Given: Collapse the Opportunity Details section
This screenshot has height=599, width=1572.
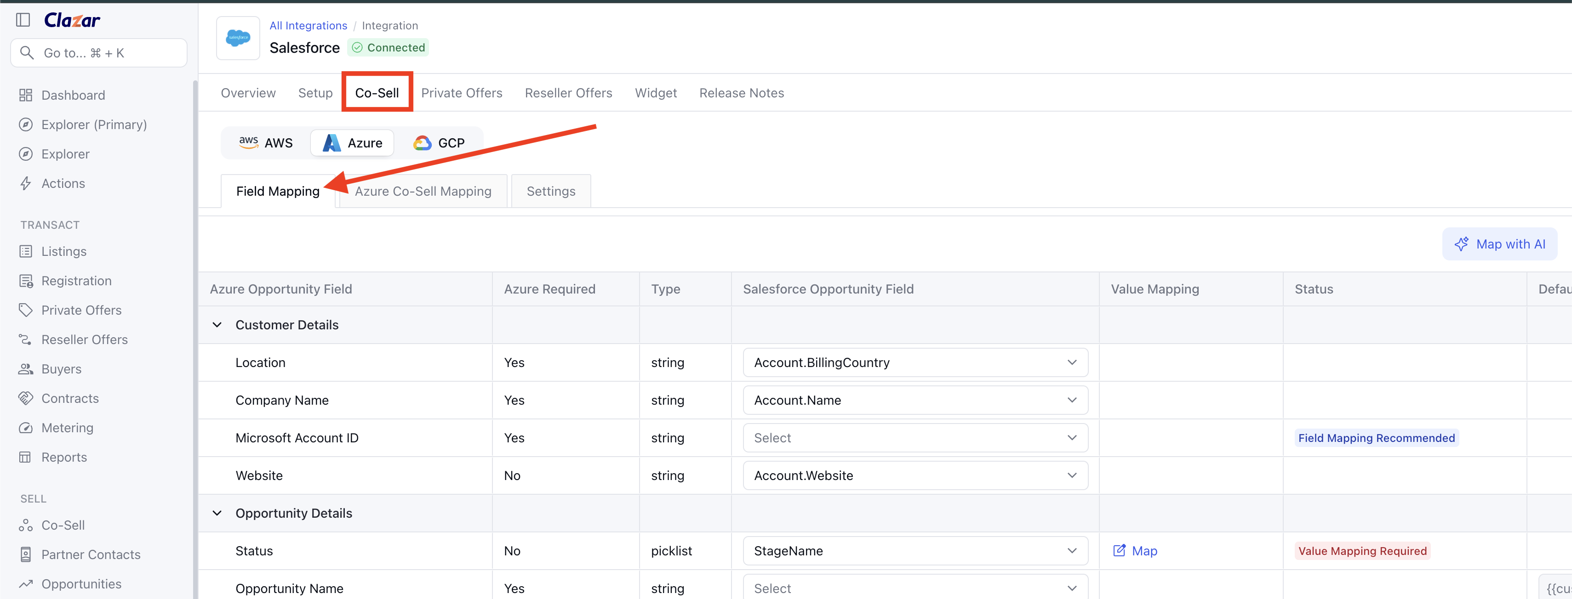Looking at the screenshot, I should point(217,513).
